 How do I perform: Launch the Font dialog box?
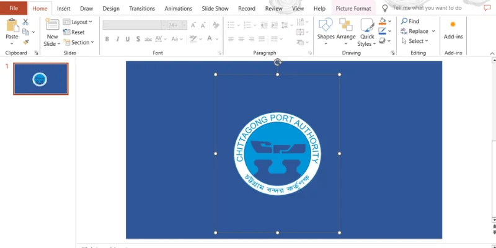pyautogui.click(x=219, y=53)
